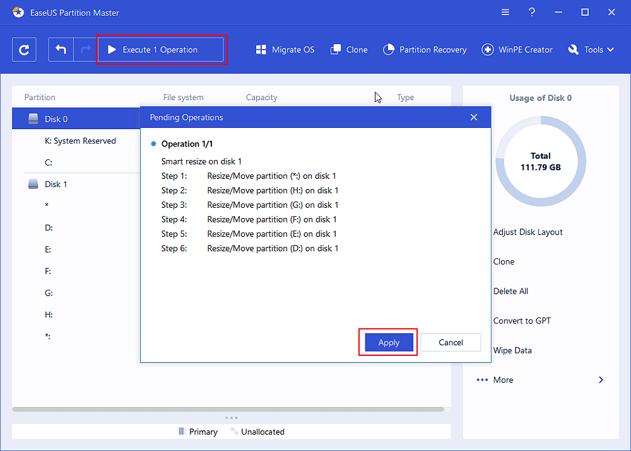
Task: Click Step 3 Resize/Move partition (G:) line
Action: pyautogui.click(x=250, y=205)
